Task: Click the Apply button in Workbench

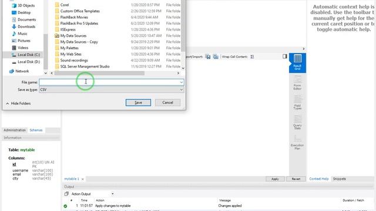Action: coord(275,179)
